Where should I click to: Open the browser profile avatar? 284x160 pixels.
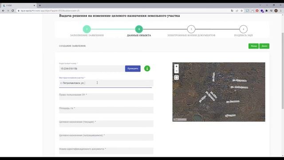pos(276,11)
